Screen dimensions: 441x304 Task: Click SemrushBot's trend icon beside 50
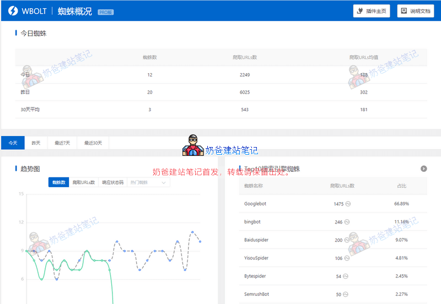346,295
